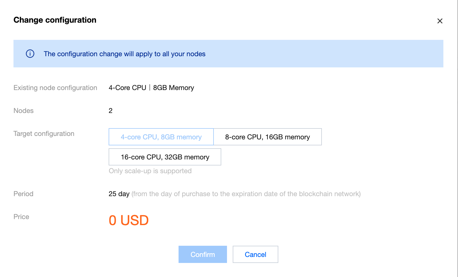Click the "25 day" period value

click(x=119, y=194)
